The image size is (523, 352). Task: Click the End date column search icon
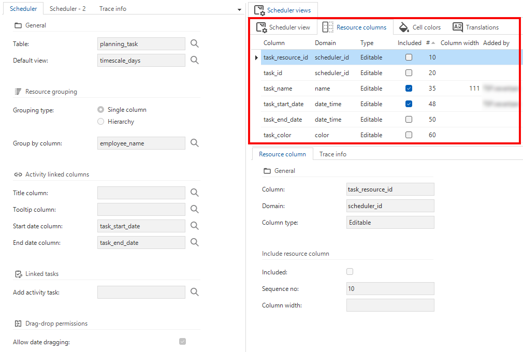[x=195, y=243]
